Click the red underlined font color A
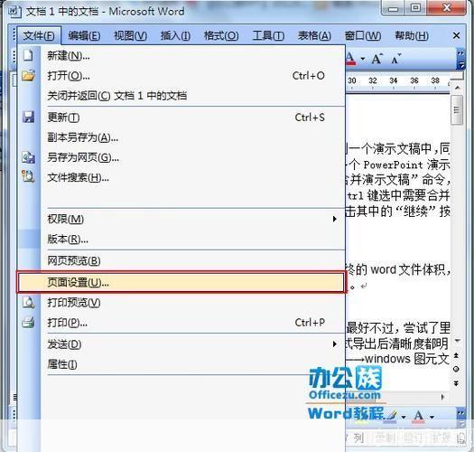The width and height of the screenshot is (474, 452). pos(350,59)
